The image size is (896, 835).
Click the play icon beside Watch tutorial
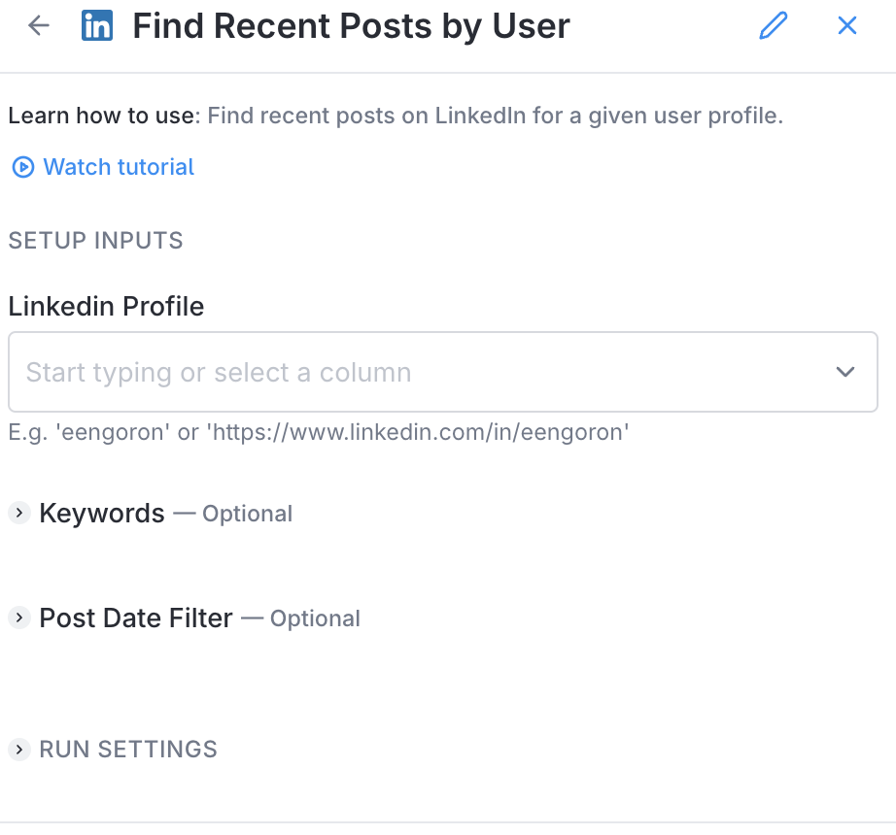point(22,168)
